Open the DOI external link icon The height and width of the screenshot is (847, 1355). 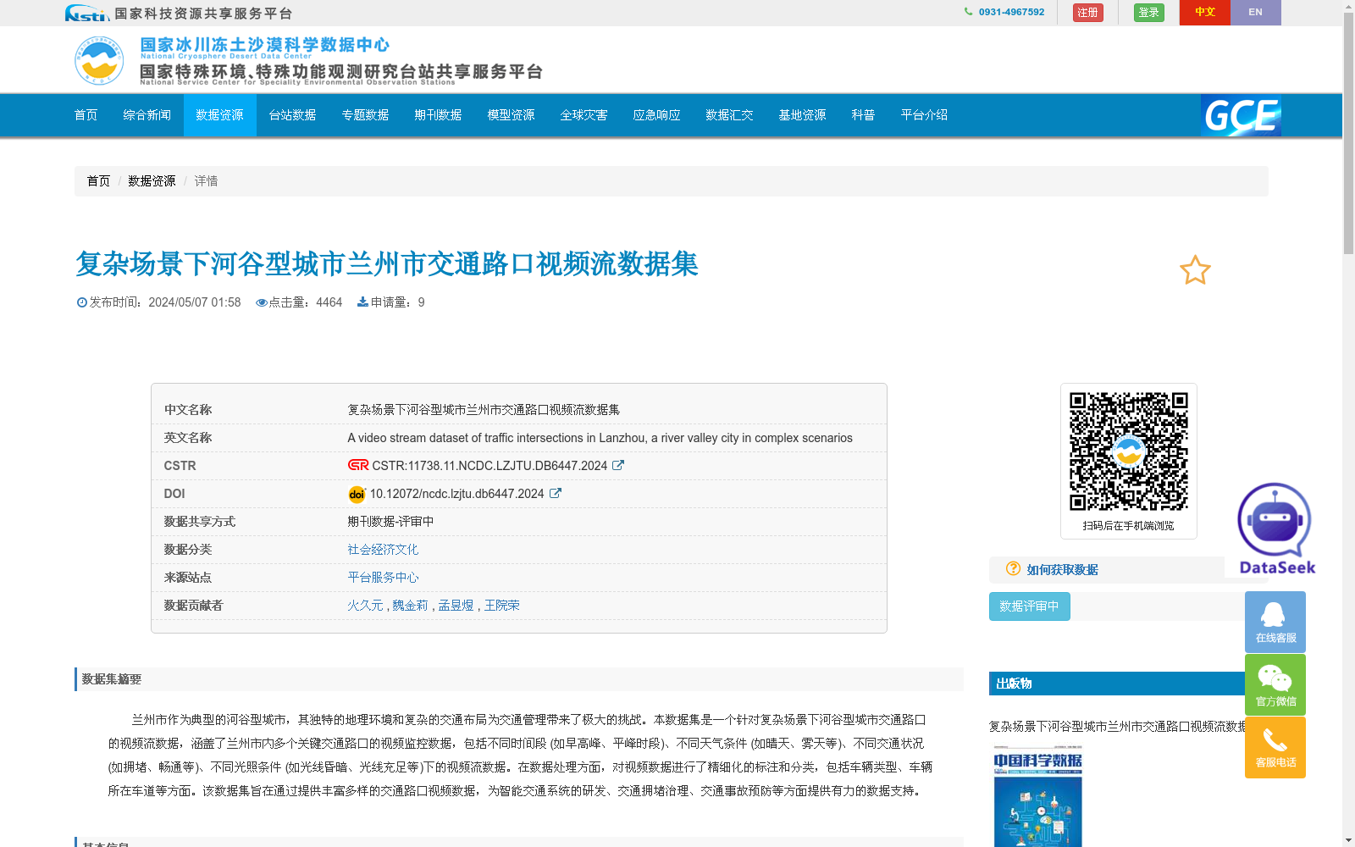pos(555,493)
